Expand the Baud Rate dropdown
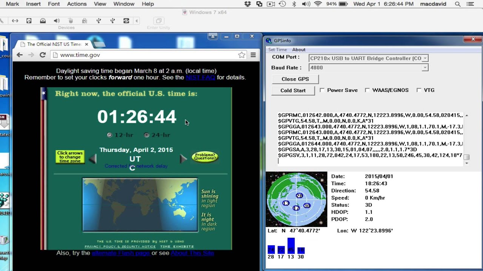This screenshot has width=483, height=271. [x=425, y=68]
